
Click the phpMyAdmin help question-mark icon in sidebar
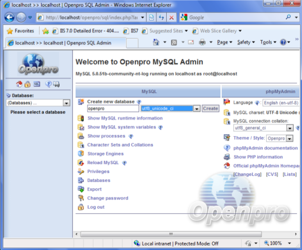(48, 84)
